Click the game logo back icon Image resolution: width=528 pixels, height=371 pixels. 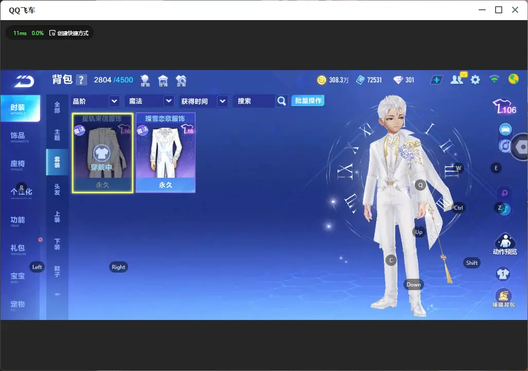coord(24,81)
